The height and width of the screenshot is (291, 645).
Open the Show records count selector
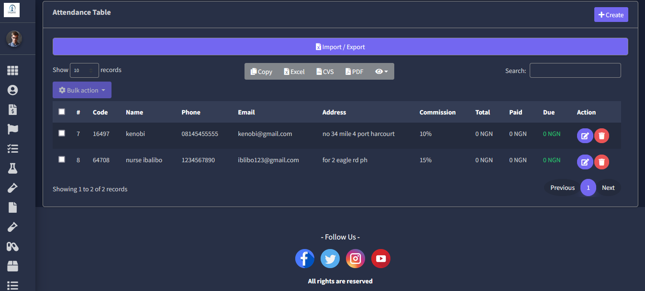[84, 71]
